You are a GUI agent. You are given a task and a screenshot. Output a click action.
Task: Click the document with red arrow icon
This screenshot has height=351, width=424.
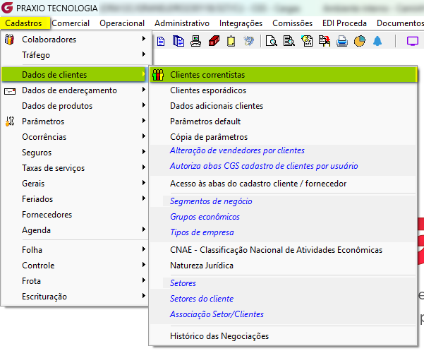tap(325, 41)
